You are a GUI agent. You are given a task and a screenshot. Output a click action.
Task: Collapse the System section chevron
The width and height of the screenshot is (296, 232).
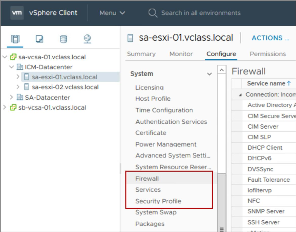pos(209,74)
